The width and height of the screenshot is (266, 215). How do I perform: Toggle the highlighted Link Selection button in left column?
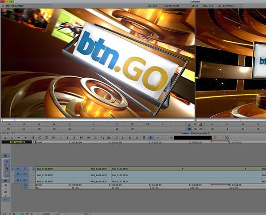[6, 181]
